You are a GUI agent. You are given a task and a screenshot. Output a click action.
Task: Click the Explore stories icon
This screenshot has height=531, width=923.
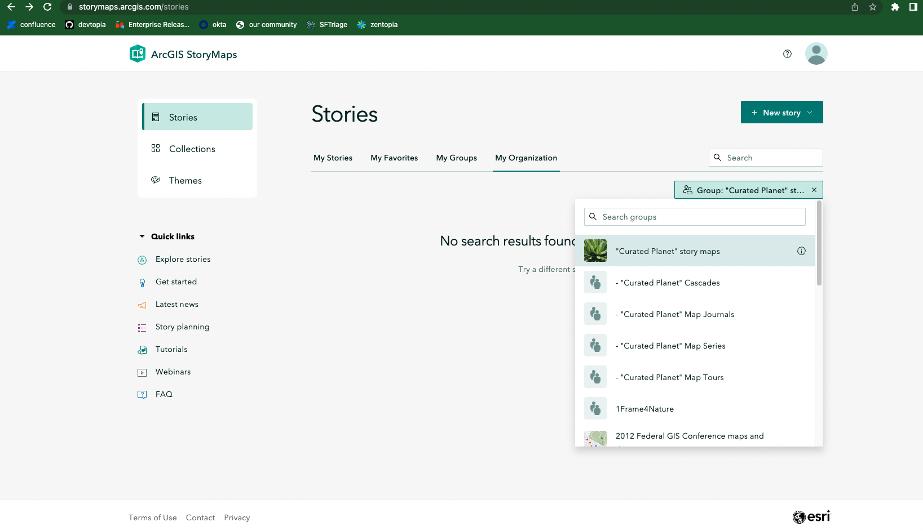(x=142, y=260)
